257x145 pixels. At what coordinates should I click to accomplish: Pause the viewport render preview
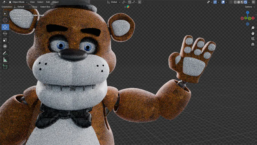pyautogui.click(x=253, y=2)
